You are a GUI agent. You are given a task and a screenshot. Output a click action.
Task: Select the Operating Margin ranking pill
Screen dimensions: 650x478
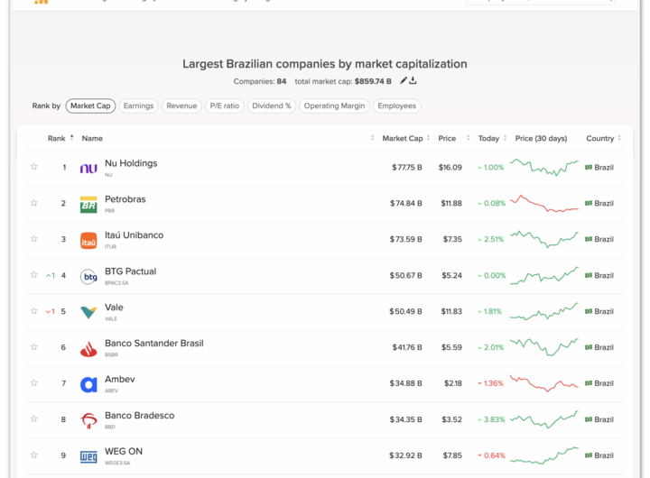click(334, 106)
